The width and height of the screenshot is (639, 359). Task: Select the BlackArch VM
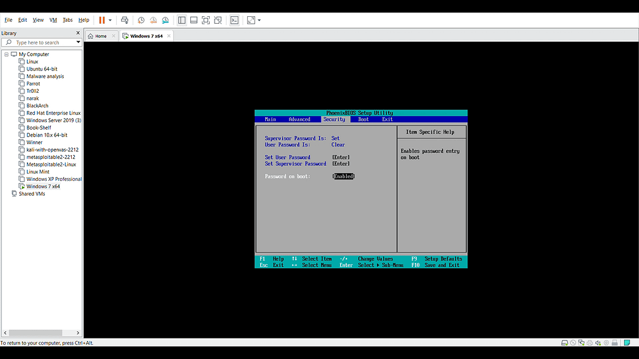(x=37, y=105)
